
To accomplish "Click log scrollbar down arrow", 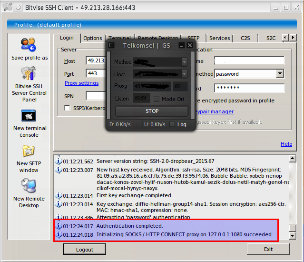I will [x=293, y=236].
